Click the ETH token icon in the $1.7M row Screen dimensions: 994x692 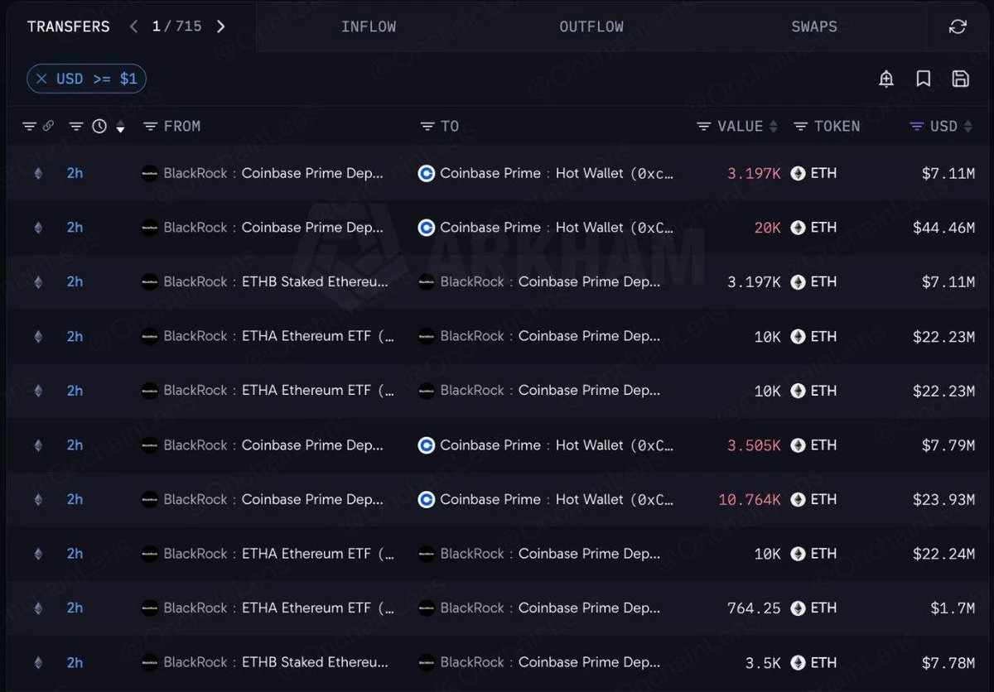(x=799, y=608)
